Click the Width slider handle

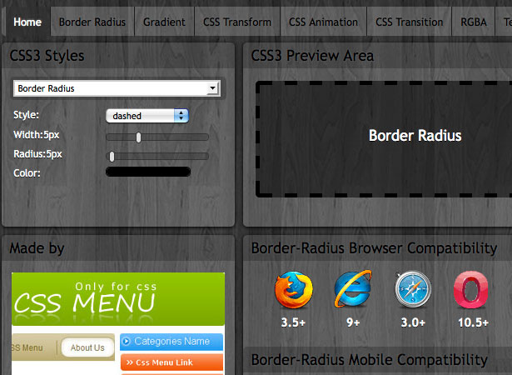click(138, 137)
